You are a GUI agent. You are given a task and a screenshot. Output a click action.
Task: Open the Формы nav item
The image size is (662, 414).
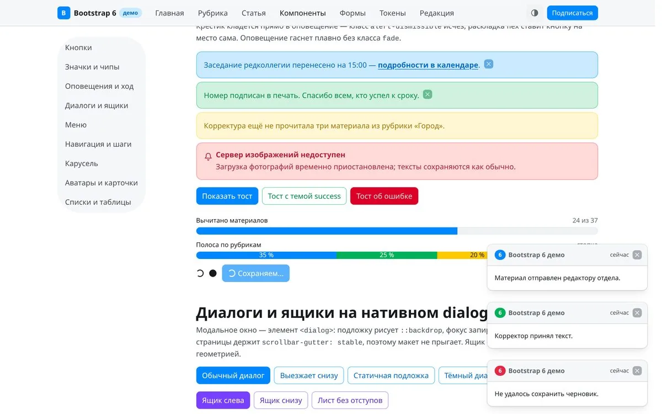(353, 13)
